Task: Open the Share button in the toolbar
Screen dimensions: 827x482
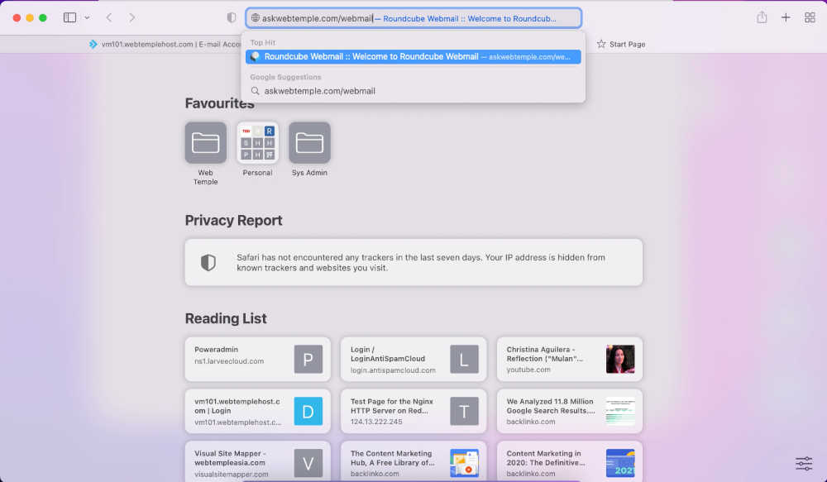Action: (x=762, y=17)
